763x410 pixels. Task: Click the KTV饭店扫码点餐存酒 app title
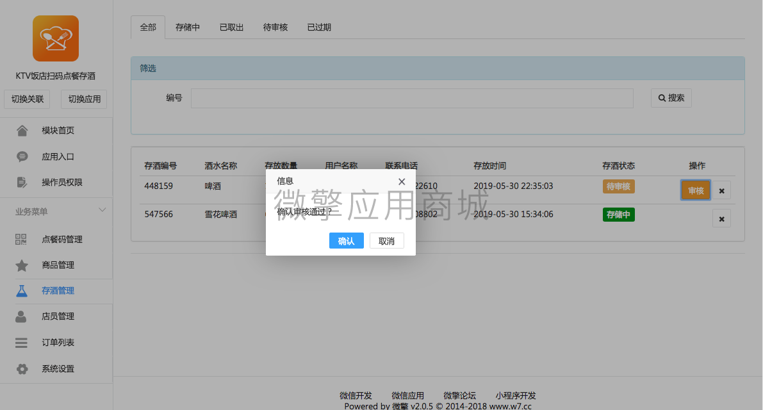tap(56, 76)
